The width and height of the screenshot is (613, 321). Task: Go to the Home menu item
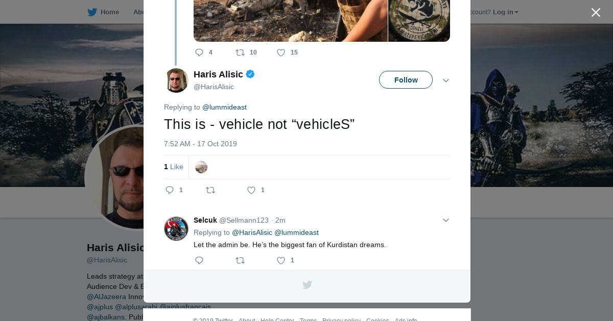pos(109,12)
